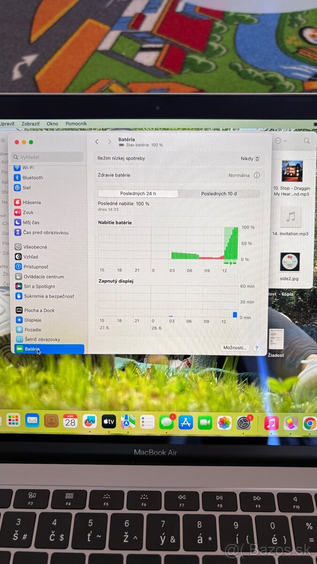Screen dimensions: 317x564
Task: Launch Music from the Dock
Action: (271, 423)
